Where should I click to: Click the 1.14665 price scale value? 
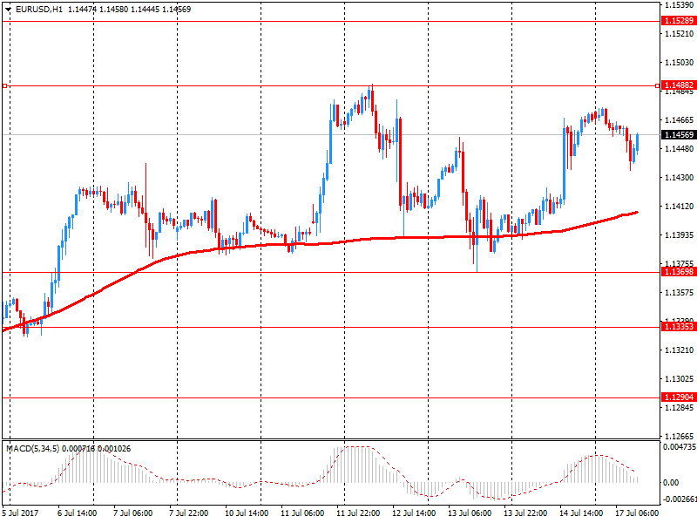coord(680,120)
